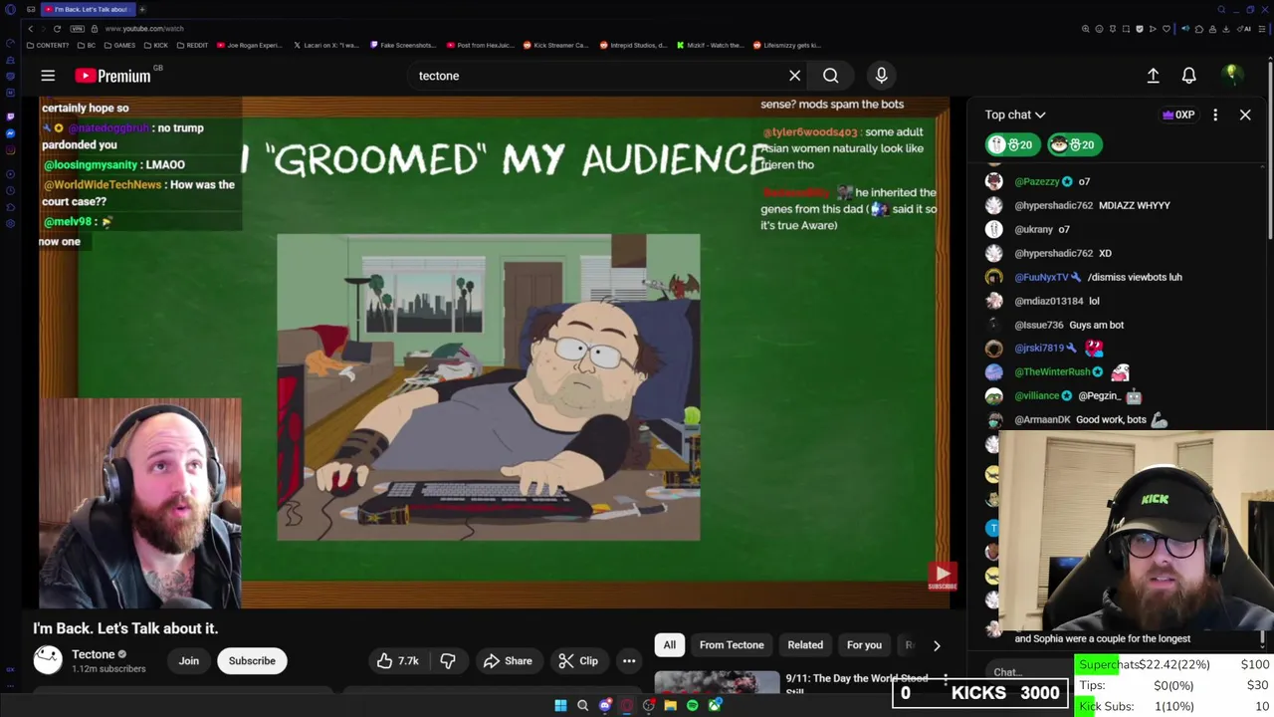The image size is (1274, 717).
Task: Open options for the 9/11 video
Action: (946, 680)
